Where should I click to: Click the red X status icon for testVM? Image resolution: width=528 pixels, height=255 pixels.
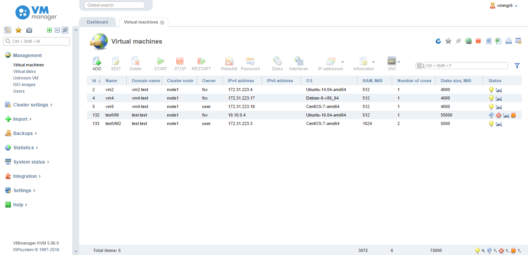(x=499, y=115)
